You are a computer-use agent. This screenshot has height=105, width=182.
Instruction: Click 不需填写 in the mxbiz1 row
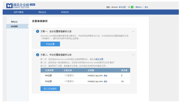tap(69, 76)
